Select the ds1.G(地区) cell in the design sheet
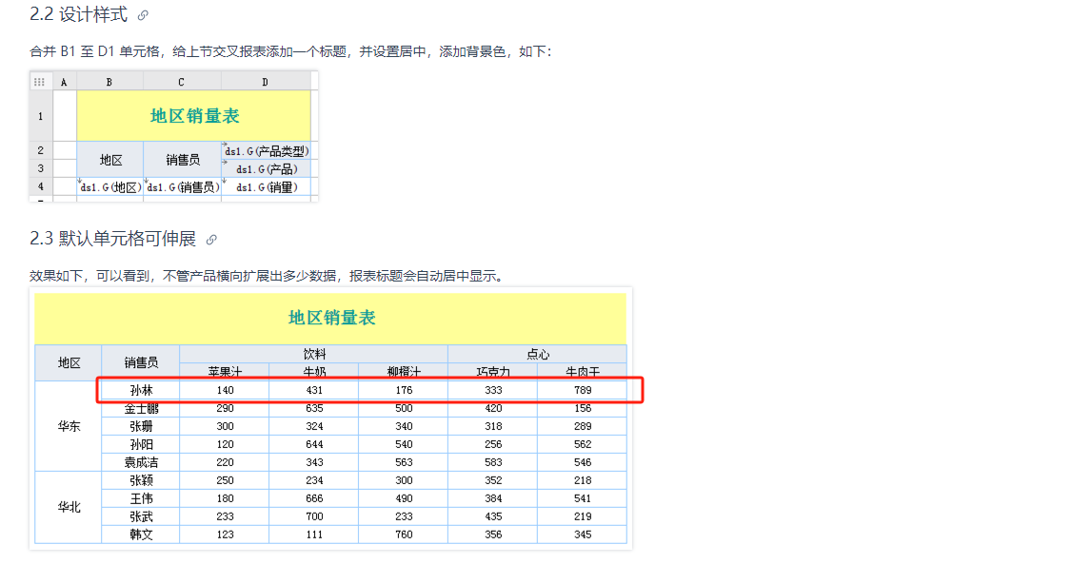Screen dimensions: 1072x564 coord(110,187)
